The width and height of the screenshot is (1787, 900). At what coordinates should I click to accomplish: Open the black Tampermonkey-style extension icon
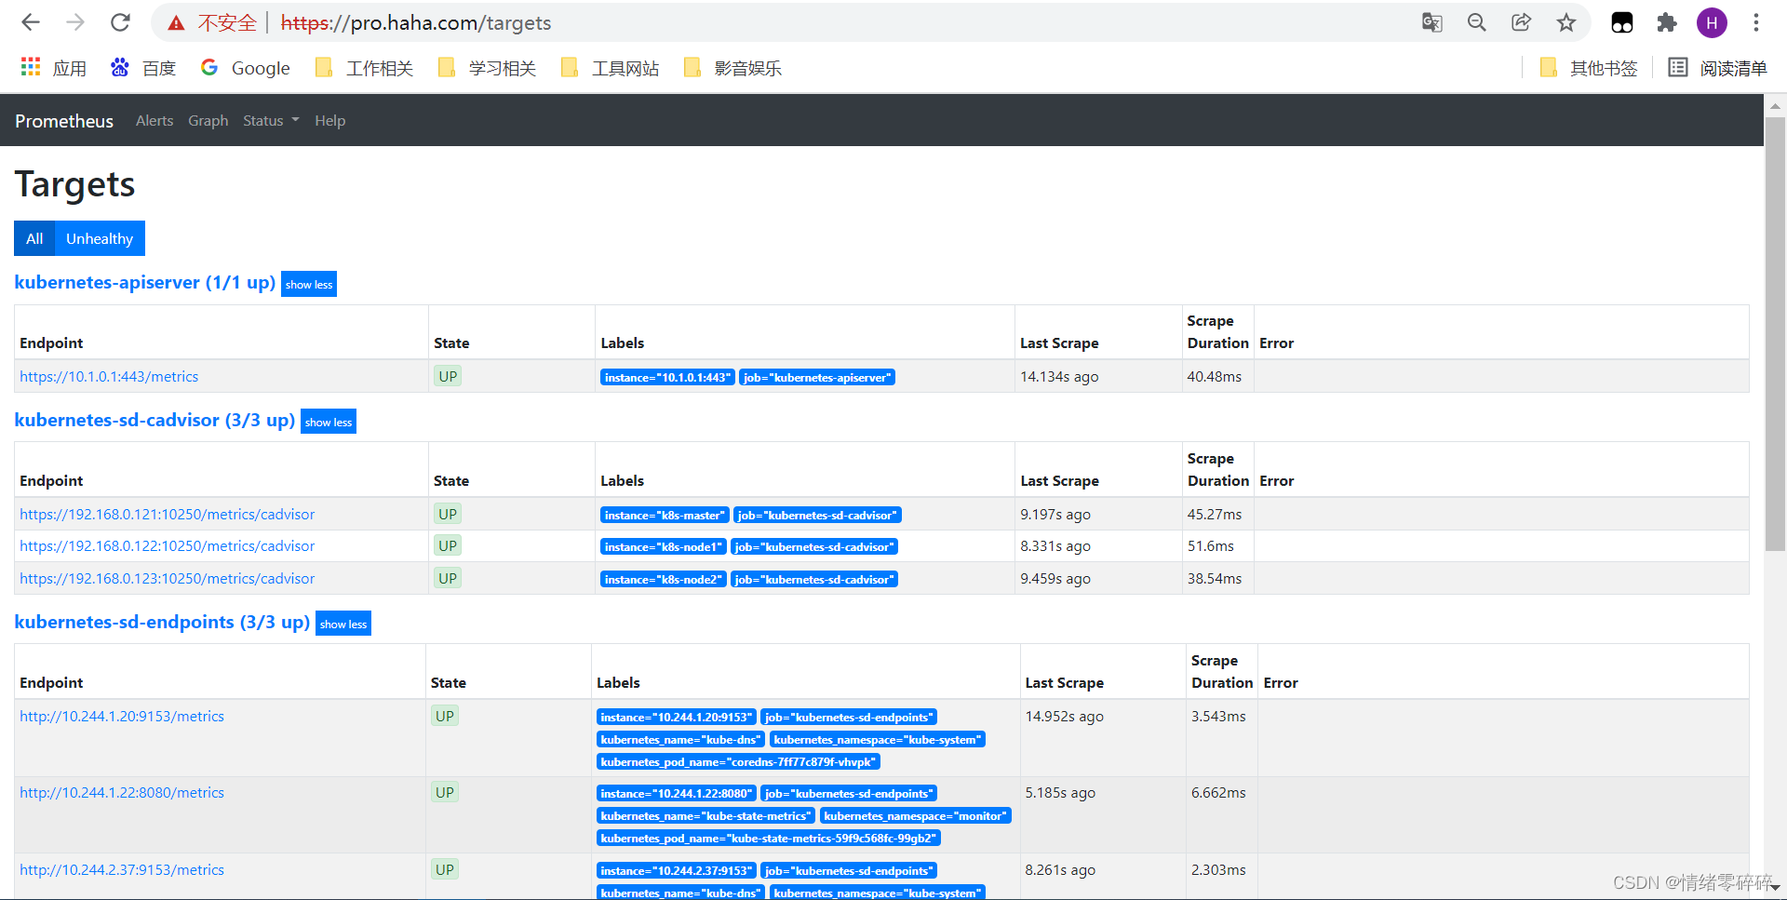(1622, 22)
